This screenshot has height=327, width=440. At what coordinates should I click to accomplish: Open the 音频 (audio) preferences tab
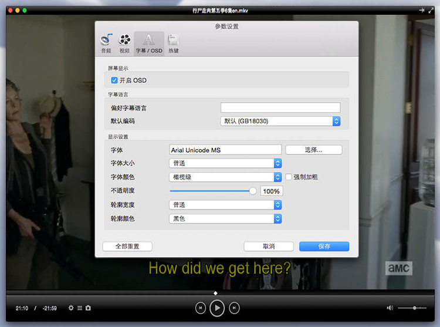pyautogui.click(x=106, y=43)
